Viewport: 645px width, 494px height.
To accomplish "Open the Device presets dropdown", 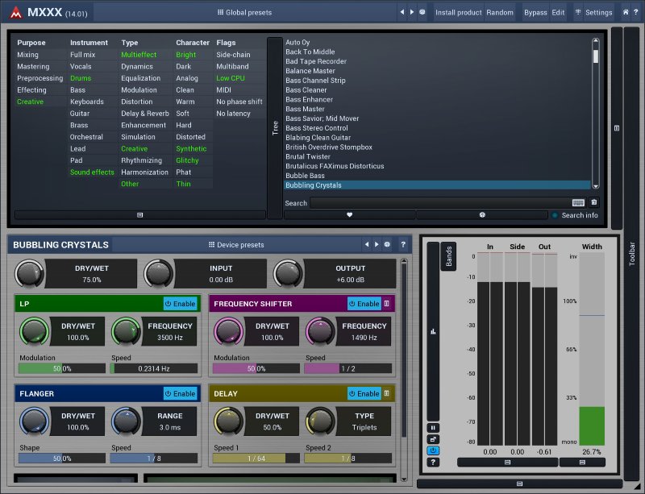I will [236, 244].
